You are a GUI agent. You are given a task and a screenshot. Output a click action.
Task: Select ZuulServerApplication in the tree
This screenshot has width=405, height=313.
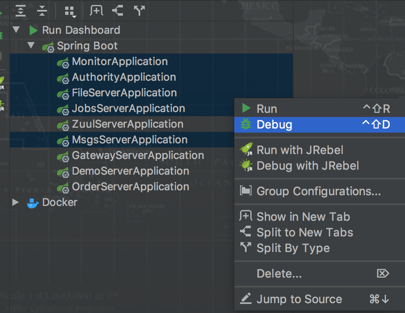pyautogui.click(x=127, y=124)
